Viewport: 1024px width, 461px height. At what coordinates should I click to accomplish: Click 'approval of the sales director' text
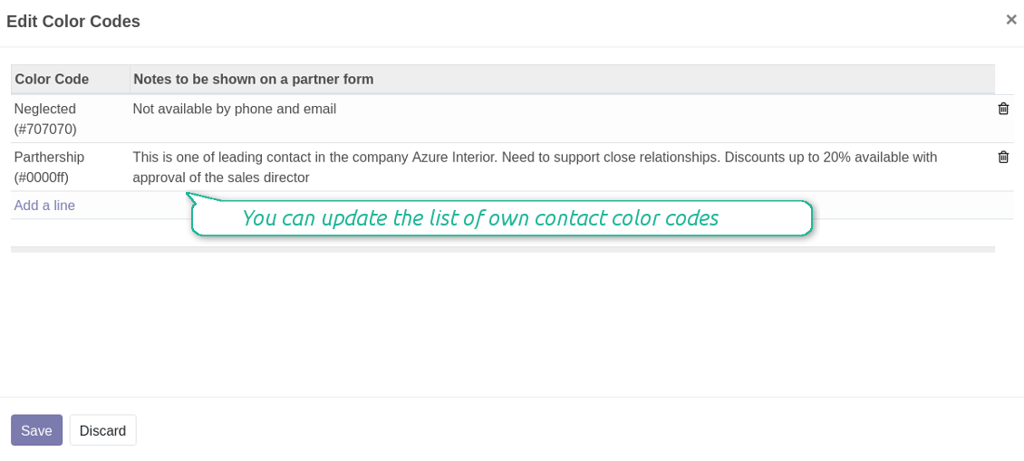[221, 177]
